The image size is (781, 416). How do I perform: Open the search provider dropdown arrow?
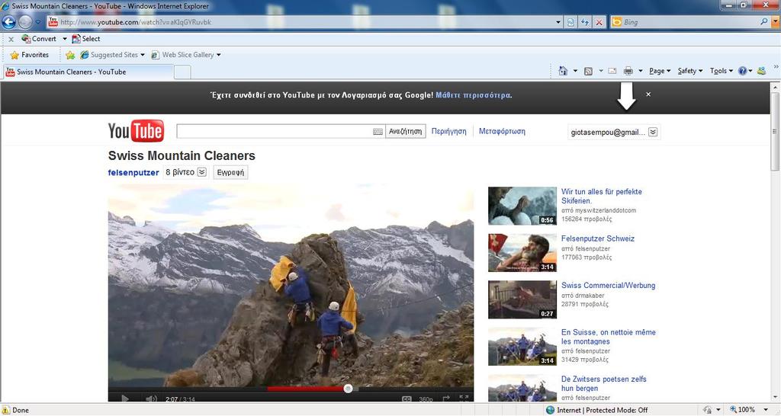tap(775, 22)
